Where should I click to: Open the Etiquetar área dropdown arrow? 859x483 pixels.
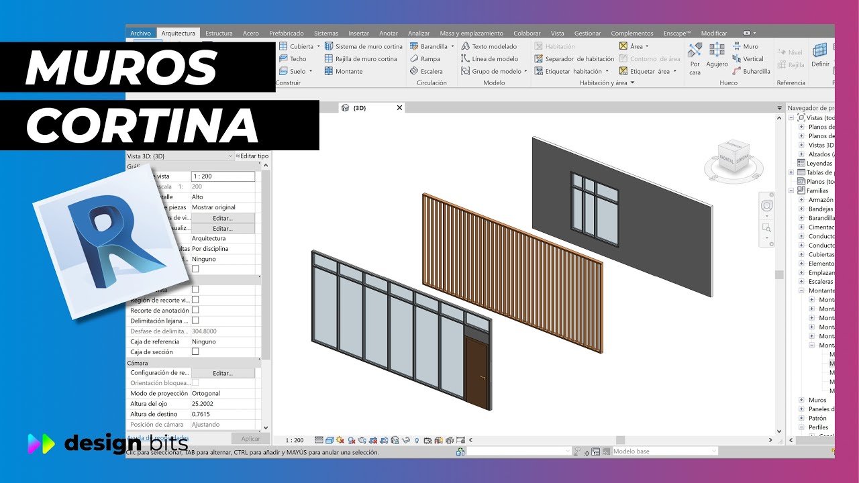(x=674, y=71)
